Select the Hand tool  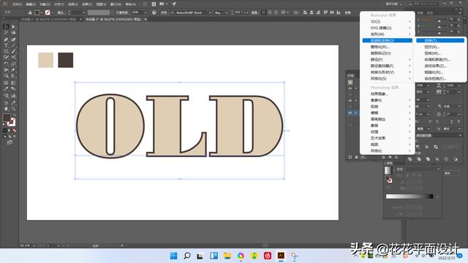coord(6,109)
